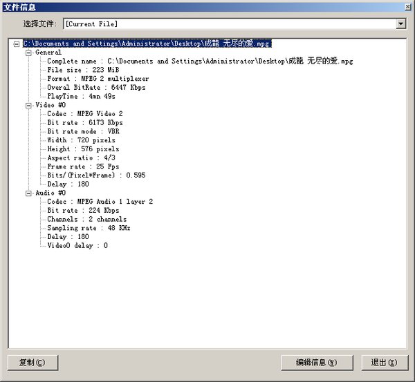
Task: Select the Complete name row
Action: (x=200, y=61)
